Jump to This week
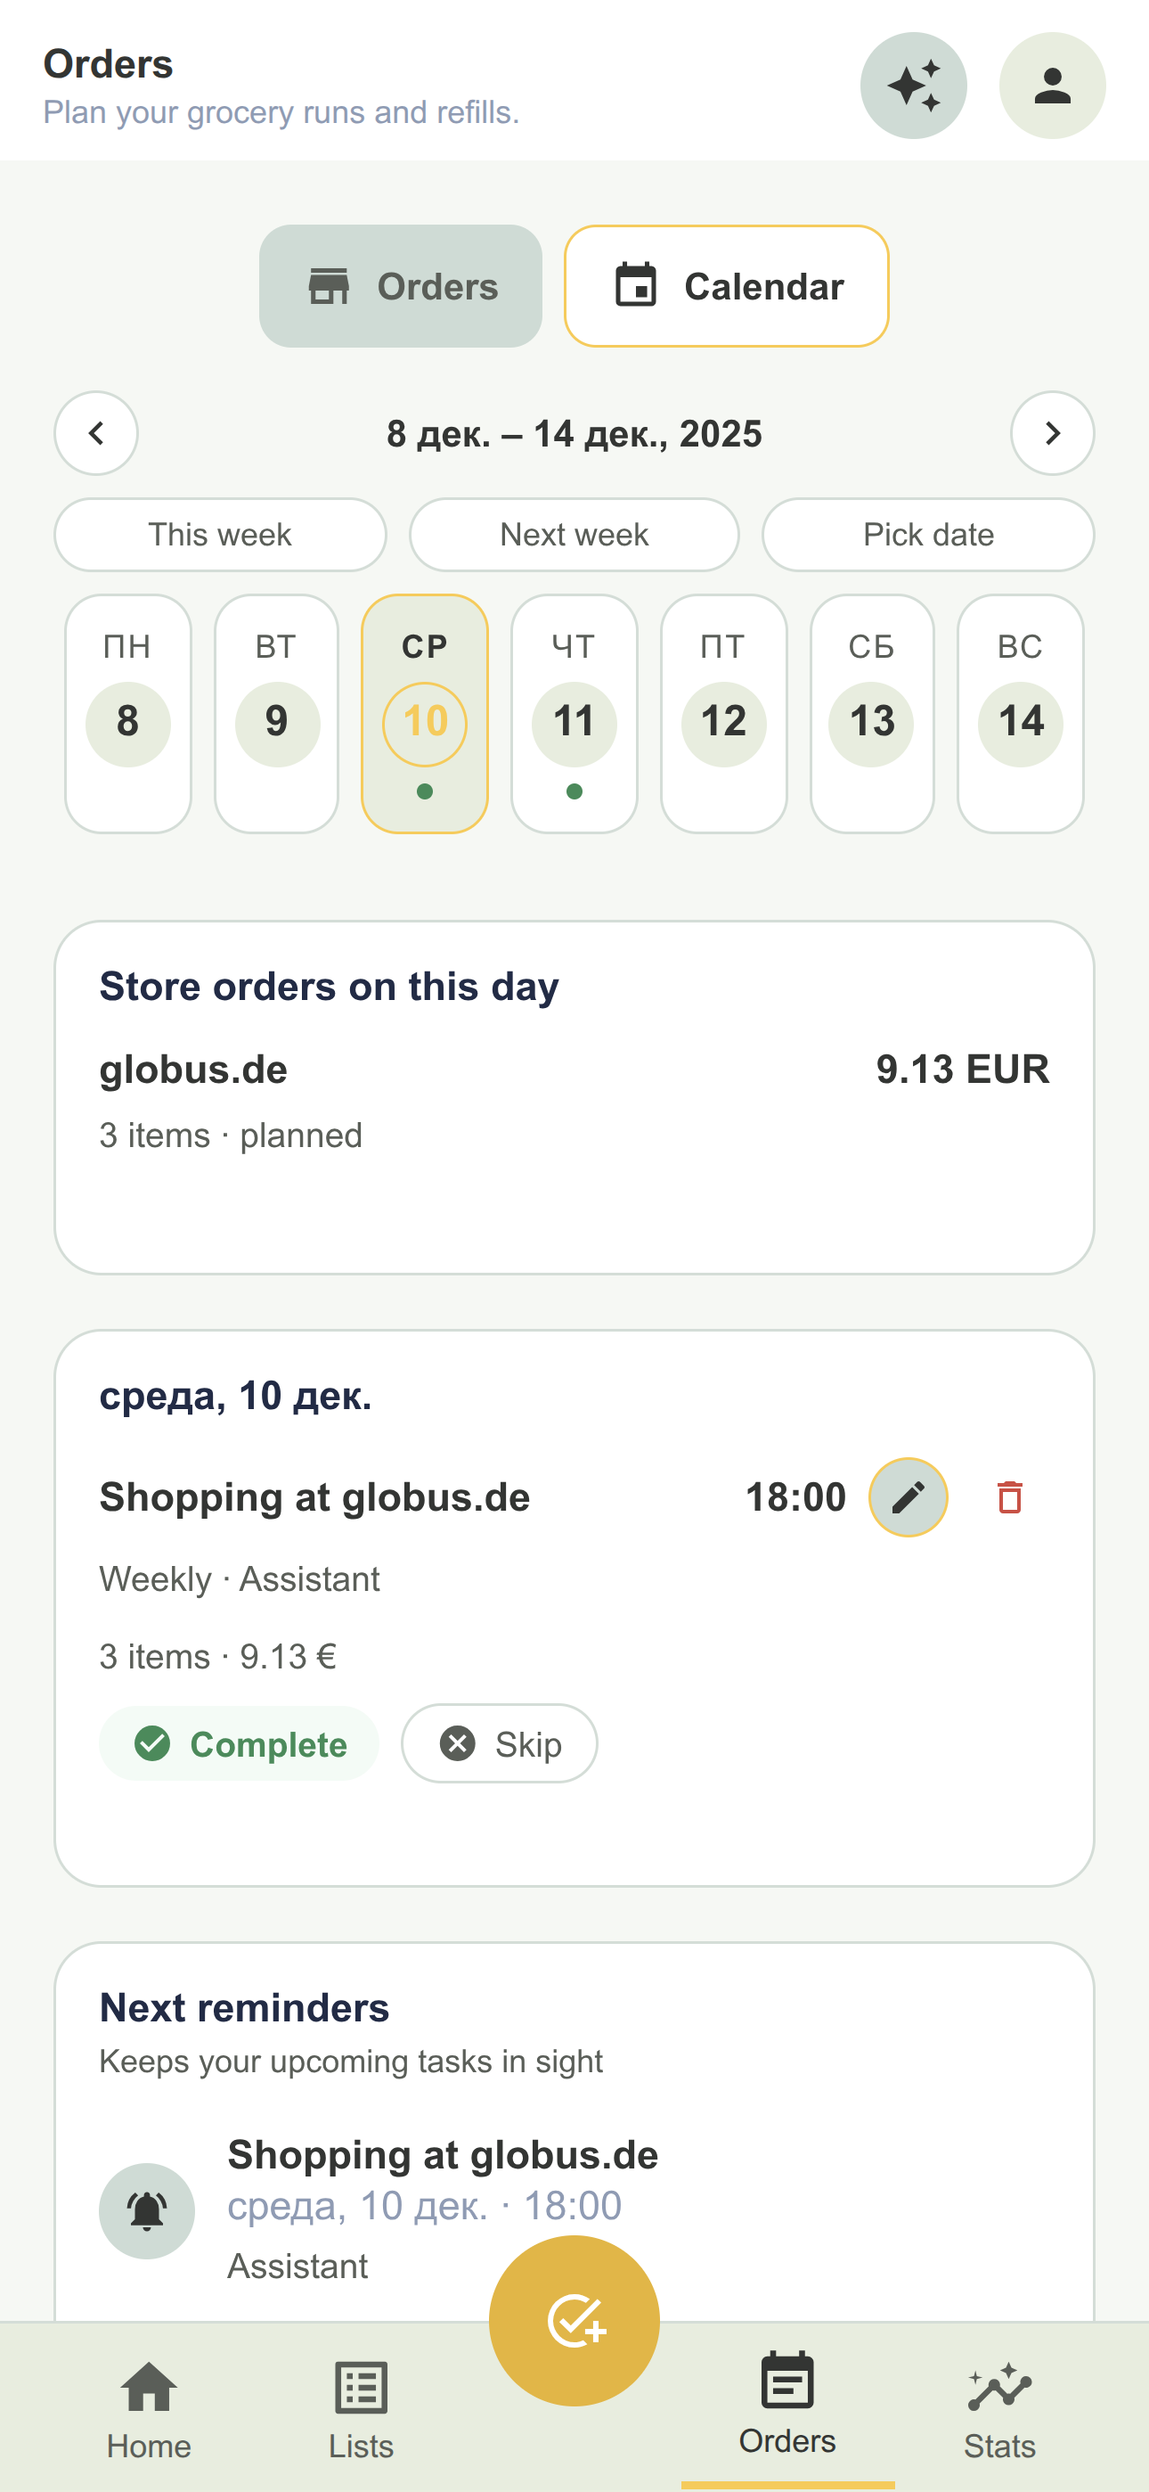The width and height of the screenshot is (1149, 2492). tap(219, 534)
